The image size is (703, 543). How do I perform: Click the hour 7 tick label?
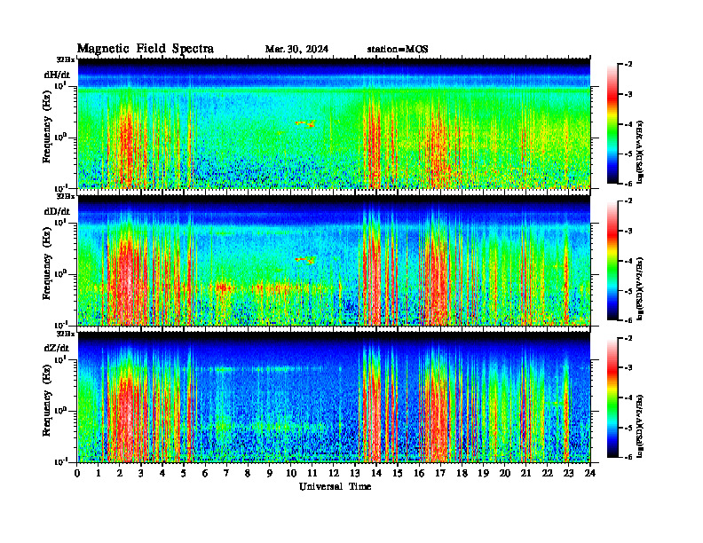[227, 474]
